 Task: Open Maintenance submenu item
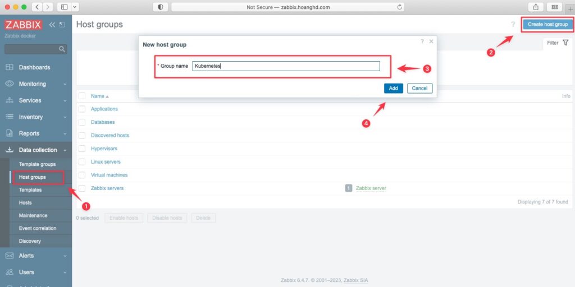33,216
